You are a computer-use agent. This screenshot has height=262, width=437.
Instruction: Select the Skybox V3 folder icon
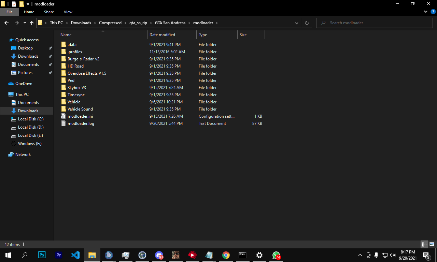tap(64, 88)
